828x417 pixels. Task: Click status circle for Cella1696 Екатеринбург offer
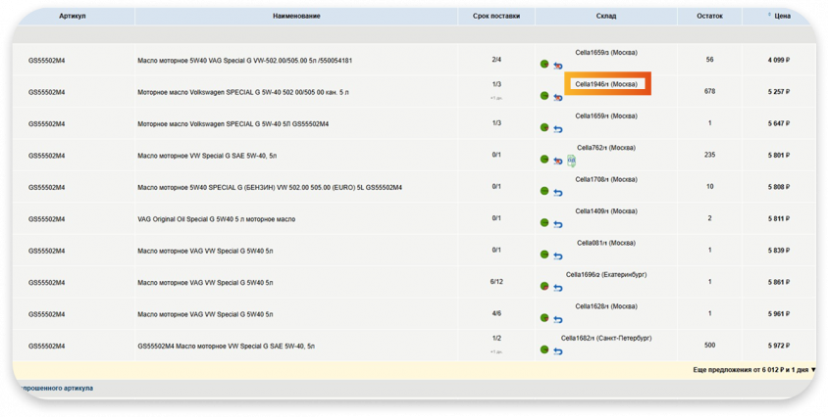[544, 287]
